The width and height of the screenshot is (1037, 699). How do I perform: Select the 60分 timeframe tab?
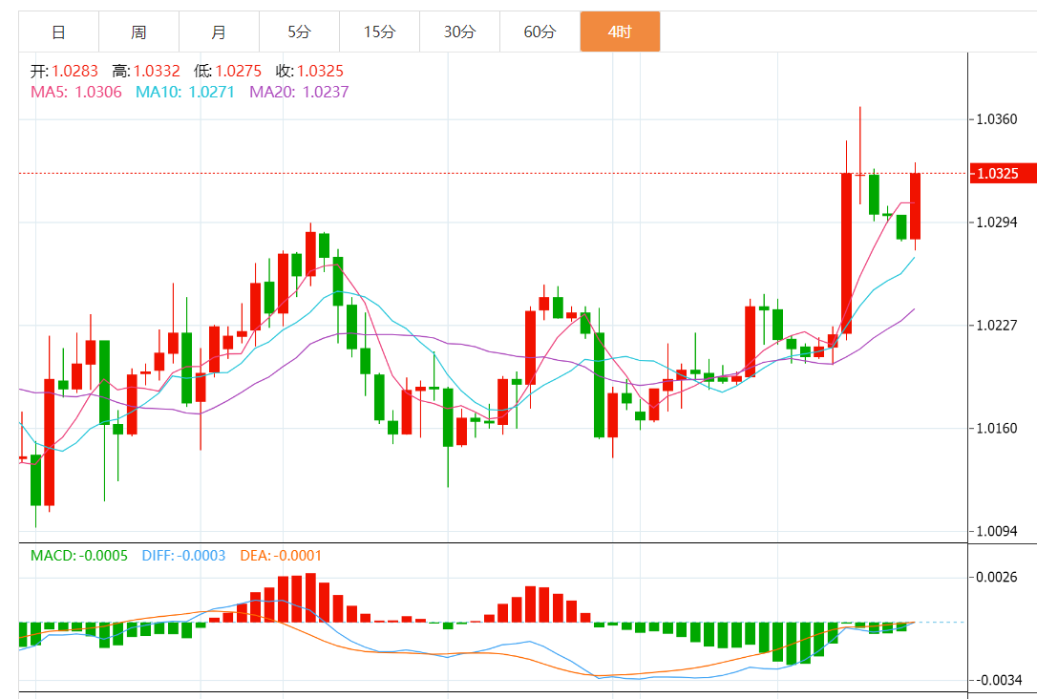(540, 32)
